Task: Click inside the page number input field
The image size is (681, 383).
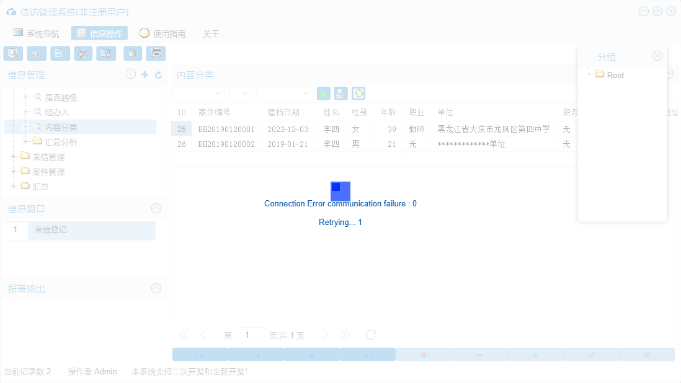Action: [252, 334]
